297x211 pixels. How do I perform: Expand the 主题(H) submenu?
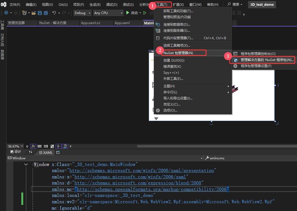(x=193, y=86)
